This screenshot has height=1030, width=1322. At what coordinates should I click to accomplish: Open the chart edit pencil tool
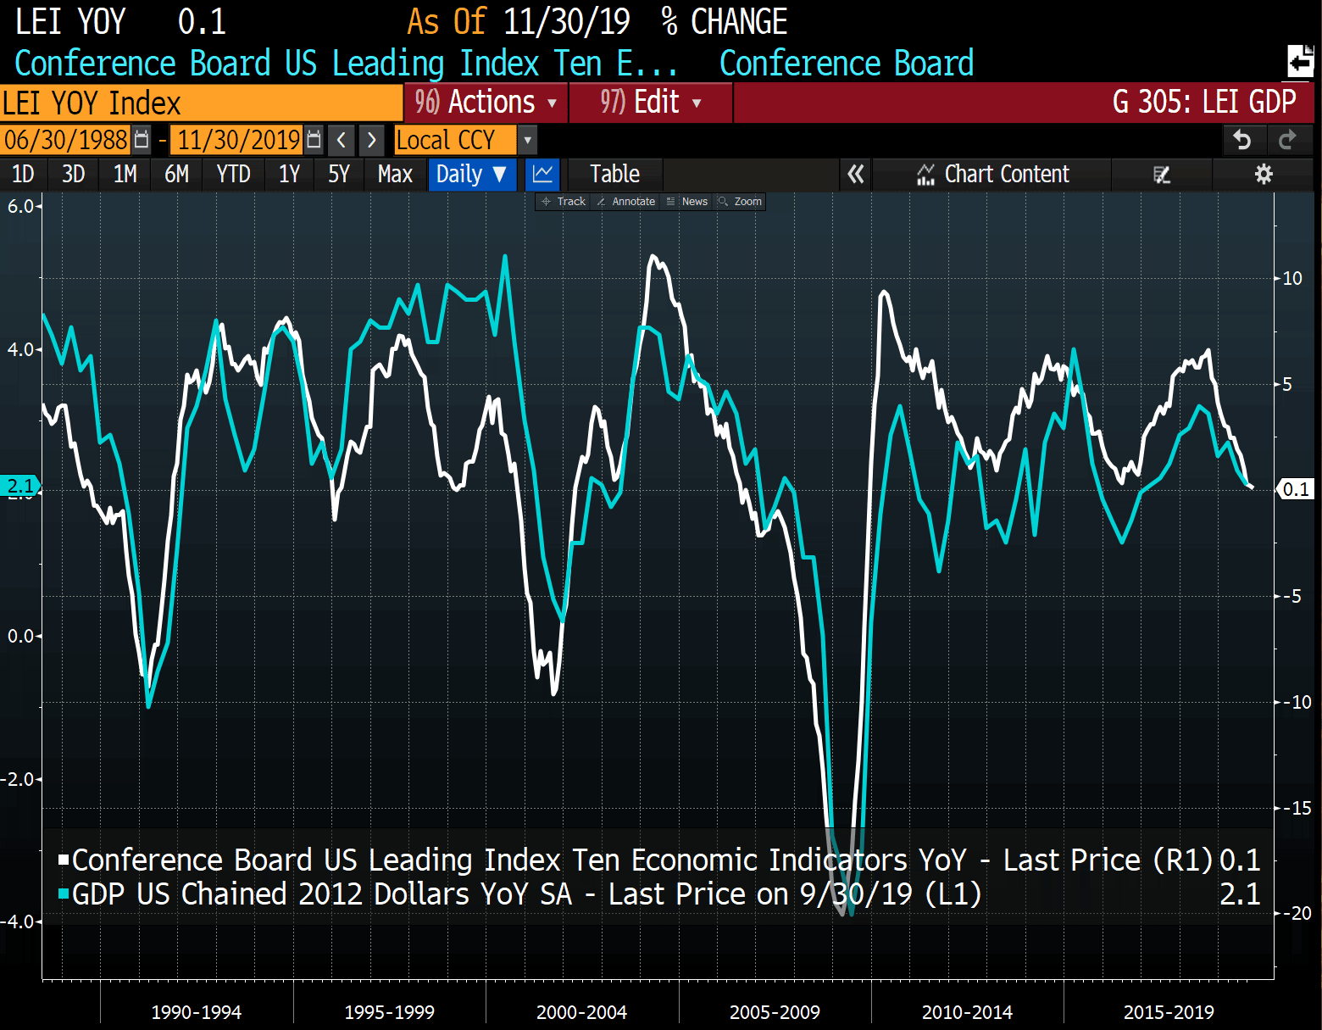click(x=1162, y=174)
